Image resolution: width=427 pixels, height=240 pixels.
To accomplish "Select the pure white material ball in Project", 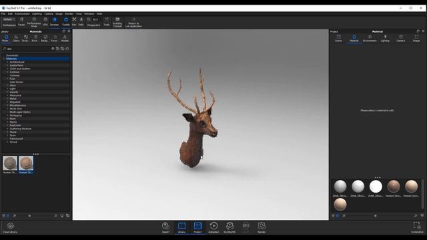I will pyautogui.click(x=376, y=187).
